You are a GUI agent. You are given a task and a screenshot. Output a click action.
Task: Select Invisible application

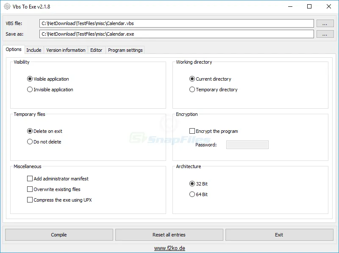50,90
